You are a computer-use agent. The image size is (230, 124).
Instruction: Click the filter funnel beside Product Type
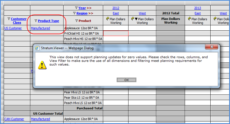pos(36,21)
